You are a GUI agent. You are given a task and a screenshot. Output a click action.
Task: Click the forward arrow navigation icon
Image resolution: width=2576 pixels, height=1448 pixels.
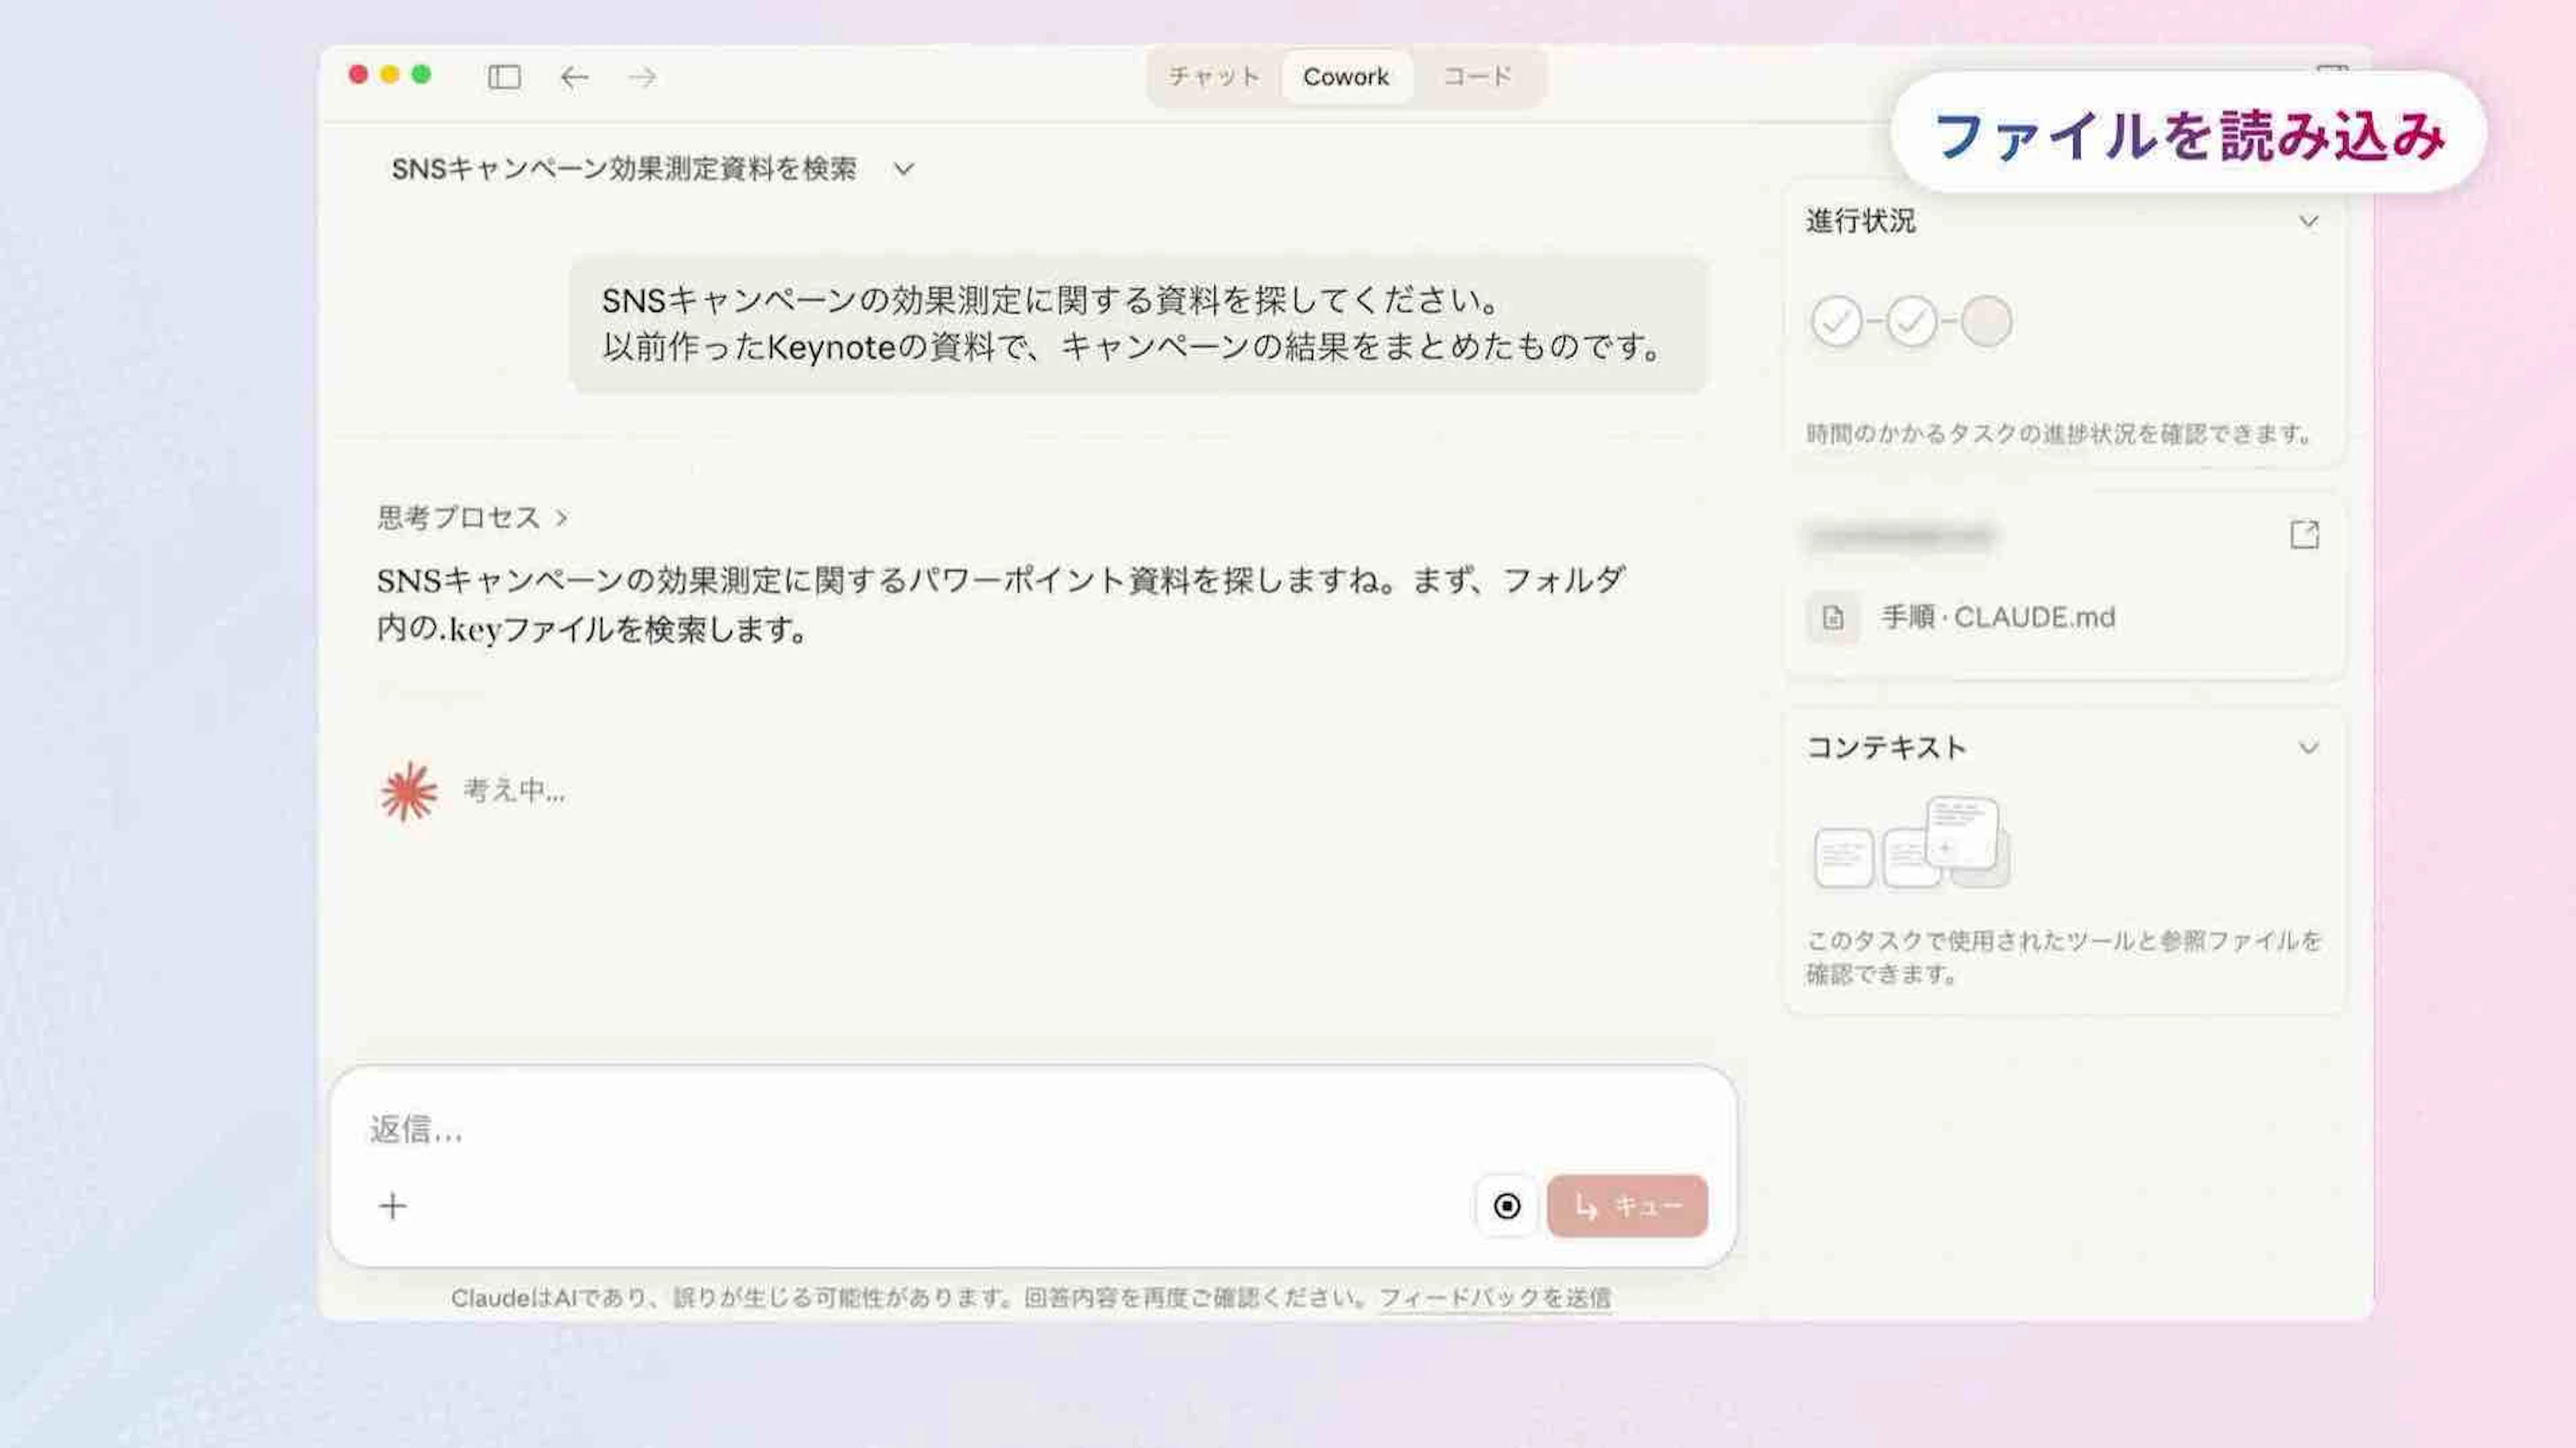pyautogui.click(x=643, y=77)
